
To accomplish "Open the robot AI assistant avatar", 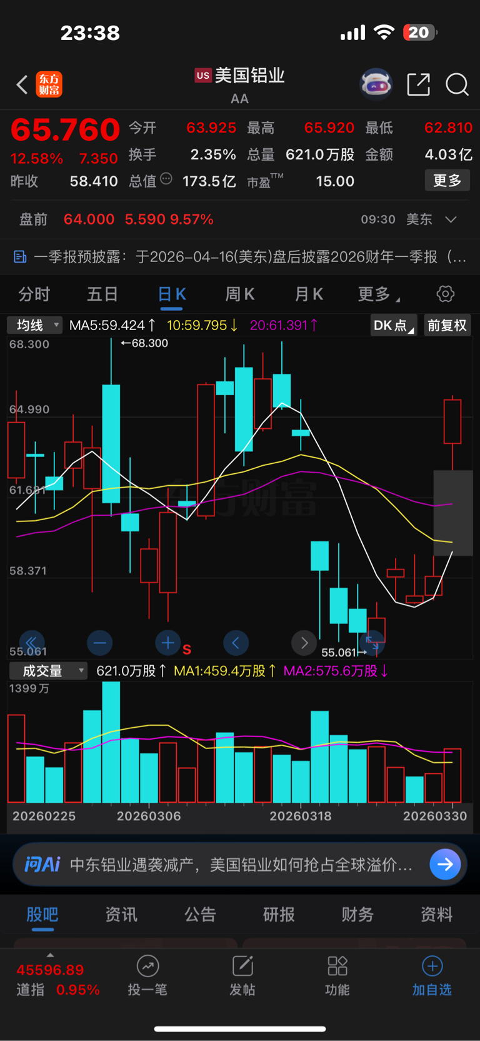I will (x=376, y=84).
